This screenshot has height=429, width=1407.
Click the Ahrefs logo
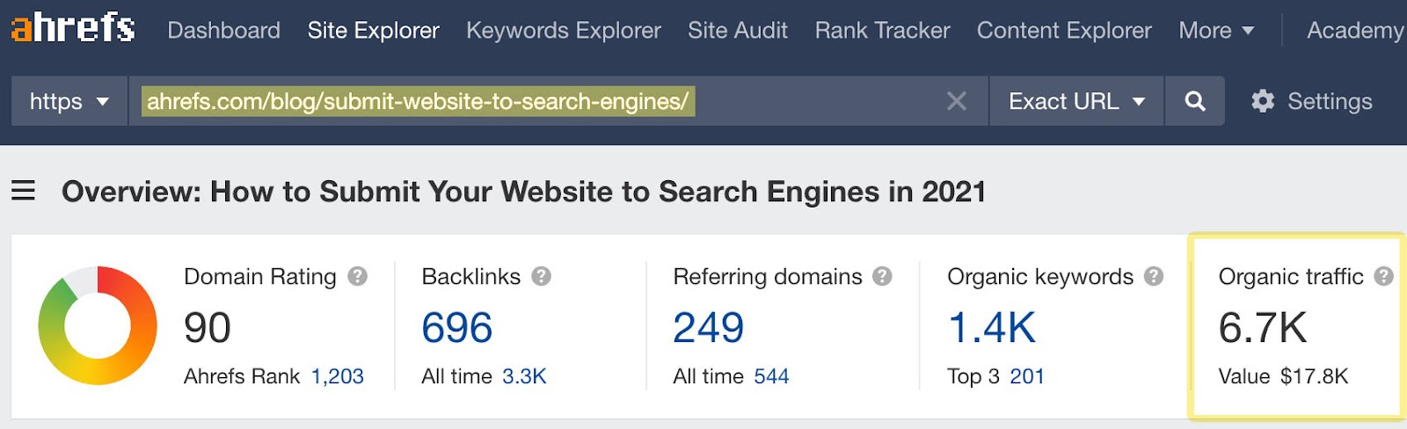coord(73,28)
